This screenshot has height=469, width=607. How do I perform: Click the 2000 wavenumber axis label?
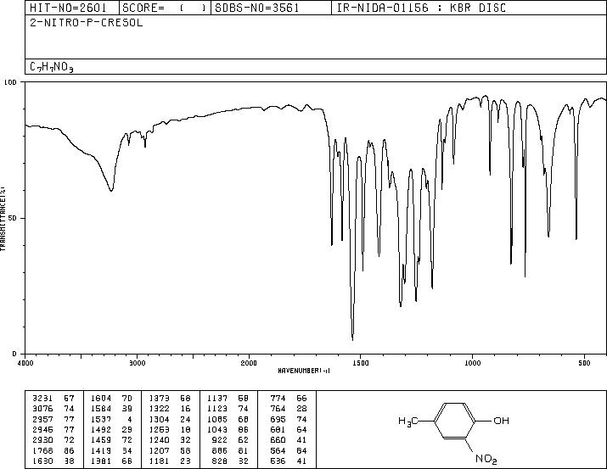[x=249, y=363]
